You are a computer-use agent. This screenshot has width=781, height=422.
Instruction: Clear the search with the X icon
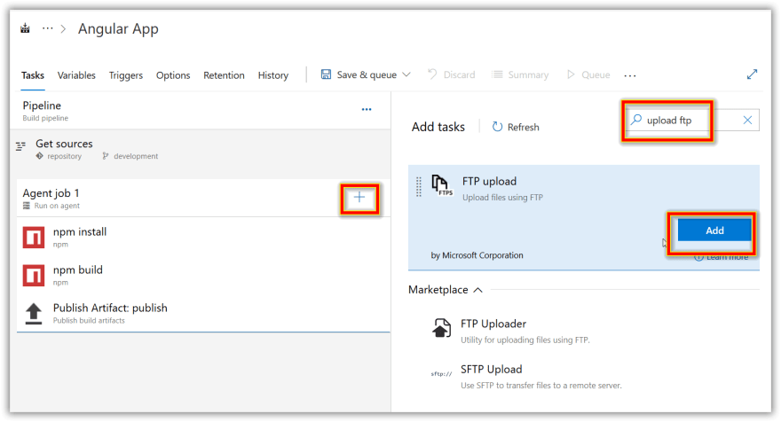click(747, 120)
